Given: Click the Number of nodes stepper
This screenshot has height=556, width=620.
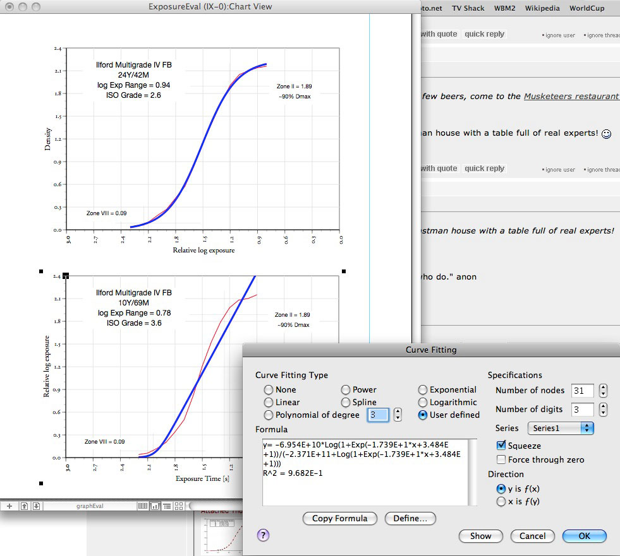Looking at the screenshot, I should [x=603, y=391].
